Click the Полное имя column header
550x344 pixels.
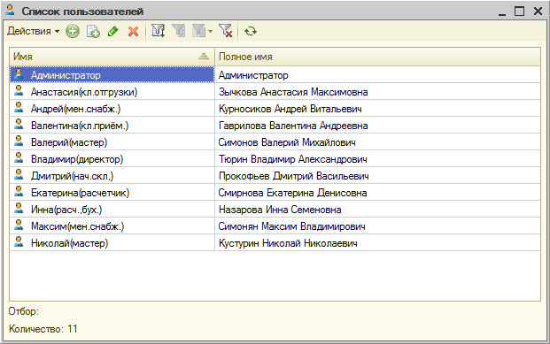pos(377,57)
